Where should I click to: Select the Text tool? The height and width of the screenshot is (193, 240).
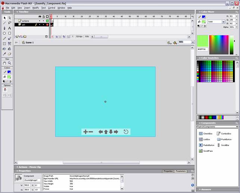[10, 28]
